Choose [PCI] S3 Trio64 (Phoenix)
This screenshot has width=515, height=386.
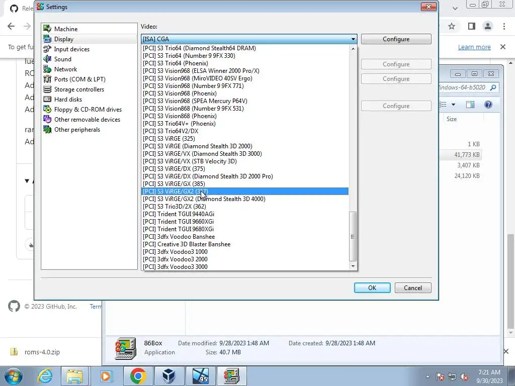[245, 63]
